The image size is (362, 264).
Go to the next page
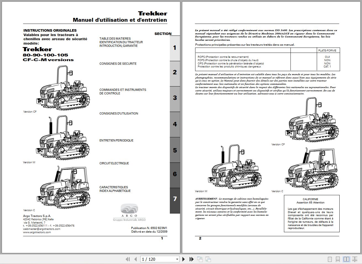[184, 259]
